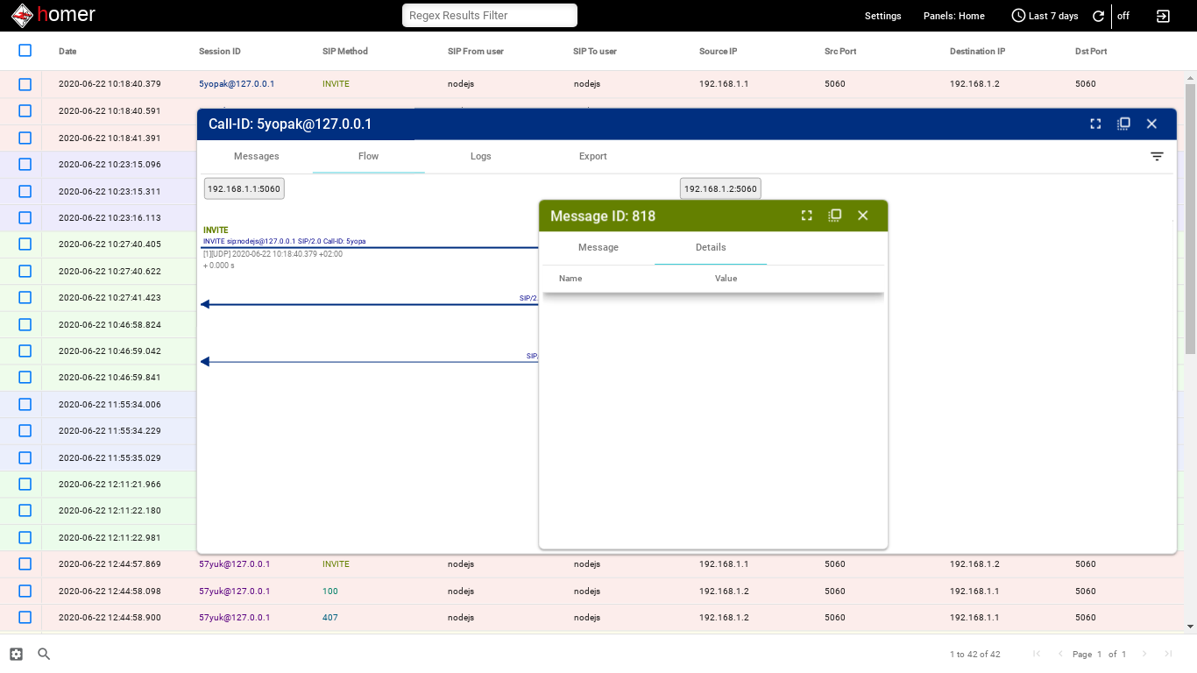The width and height of the screenshot is (1197, 673).
Task: Open the filter funnel in Call-ID dialog
Action: pyautogui.click(x=1157, y=156)
